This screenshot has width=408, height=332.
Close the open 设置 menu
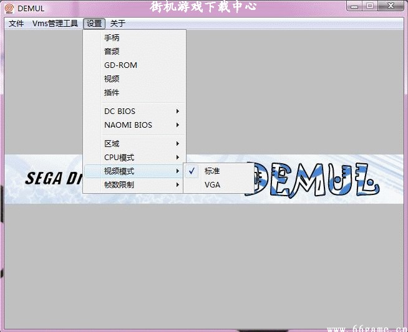[x=94, y=24]
